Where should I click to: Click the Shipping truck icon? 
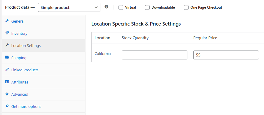[7, 57]
